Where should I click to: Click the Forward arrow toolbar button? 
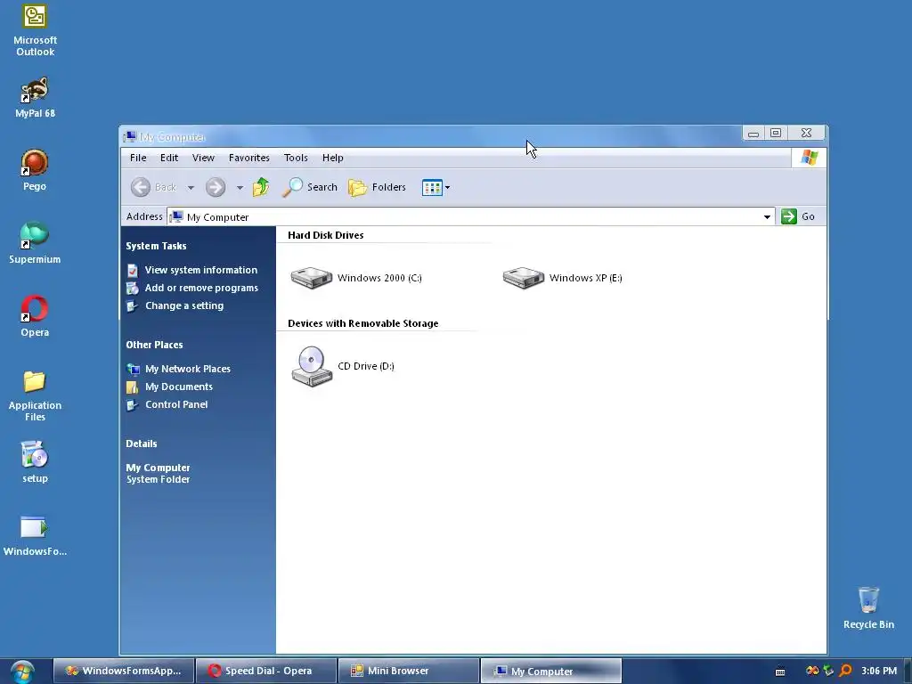pyautogui.click(x=216, y=187)
